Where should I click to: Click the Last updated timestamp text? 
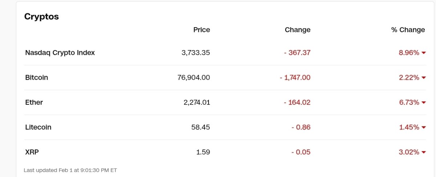tap(70, 170)
